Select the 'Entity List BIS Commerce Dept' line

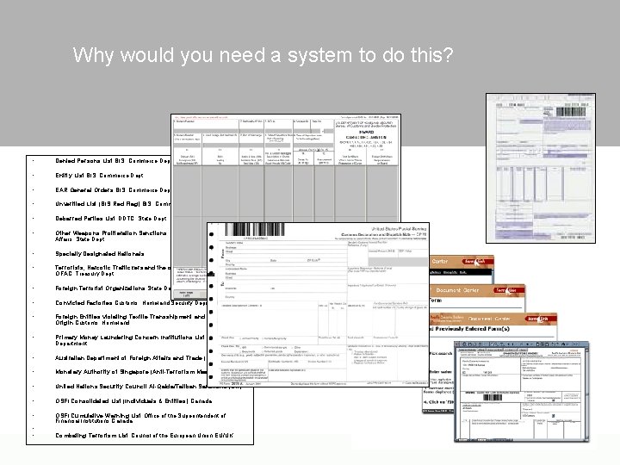coord(99,175)
